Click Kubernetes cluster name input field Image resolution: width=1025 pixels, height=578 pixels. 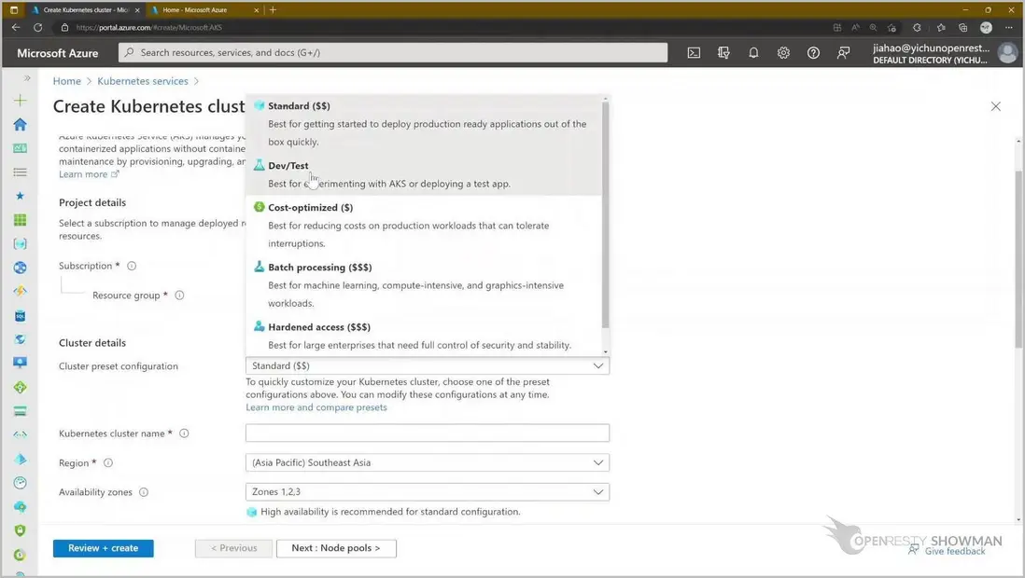(x=428, y=433)
